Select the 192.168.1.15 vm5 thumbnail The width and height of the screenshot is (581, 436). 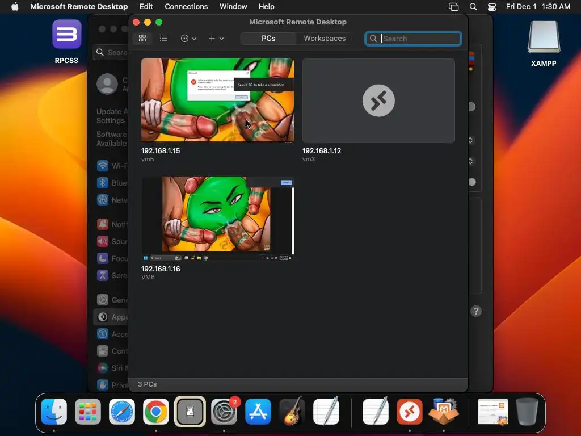217,100
